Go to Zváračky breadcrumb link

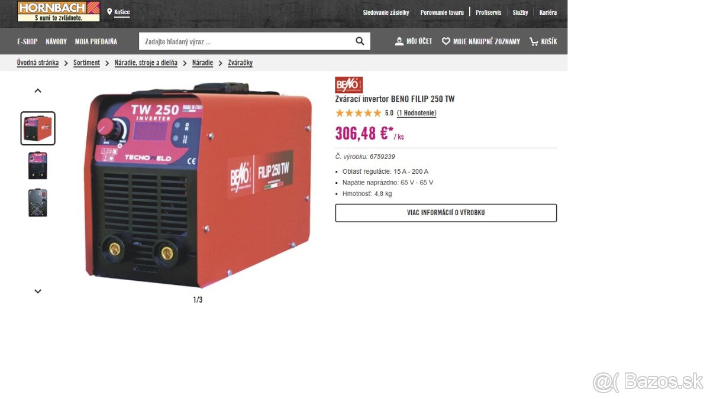(x=240, y=63)
